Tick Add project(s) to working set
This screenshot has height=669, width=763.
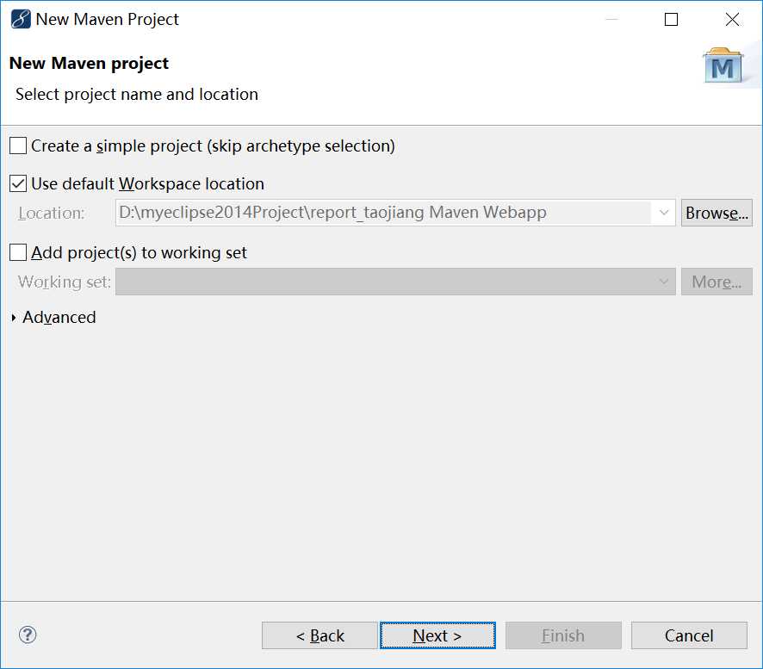pyautogui.click(x=18, y=252)
